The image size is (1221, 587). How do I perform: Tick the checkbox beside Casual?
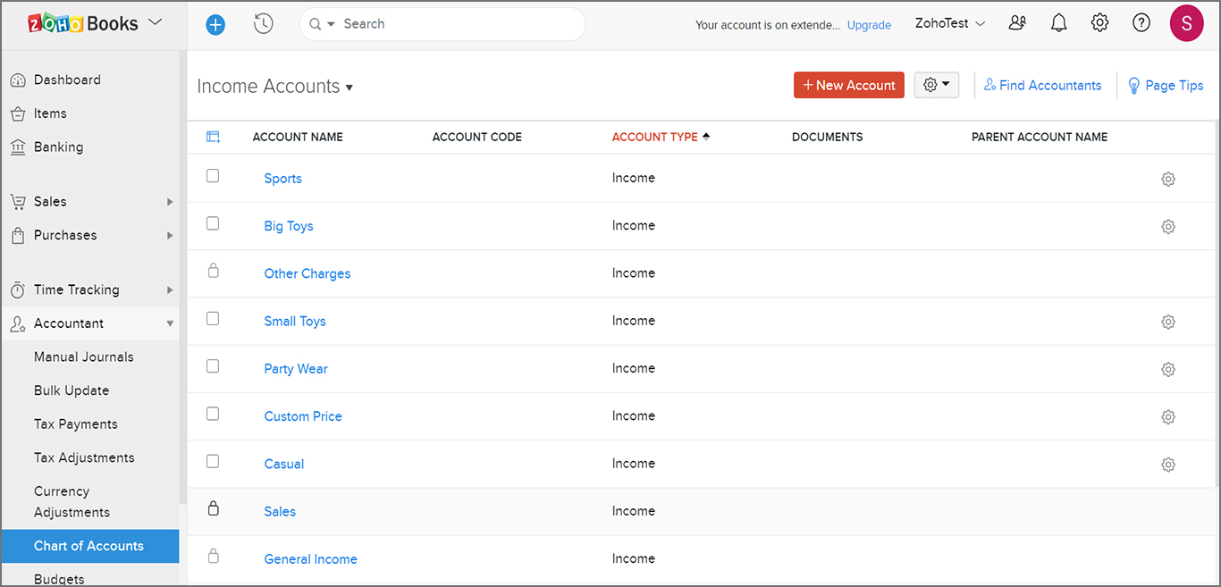click(x=213, y=462)
